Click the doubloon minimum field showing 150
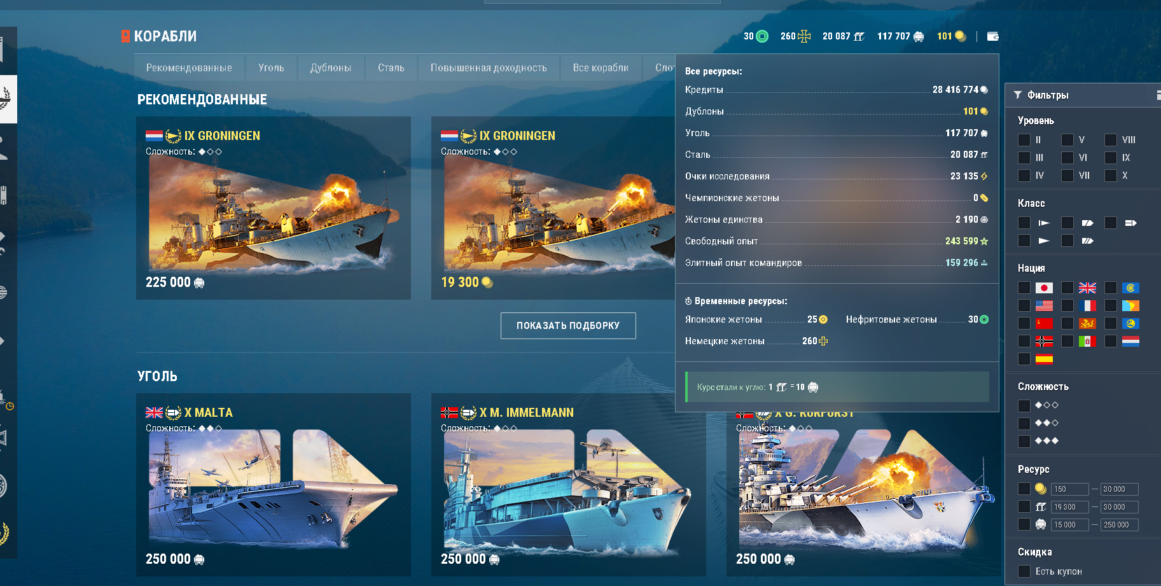This screenshot has width=1161, height=586. [x=1069, y=489]
